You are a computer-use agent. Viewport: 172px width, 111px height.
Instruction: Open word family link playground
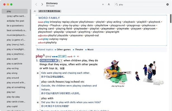[x=118, y=26]
